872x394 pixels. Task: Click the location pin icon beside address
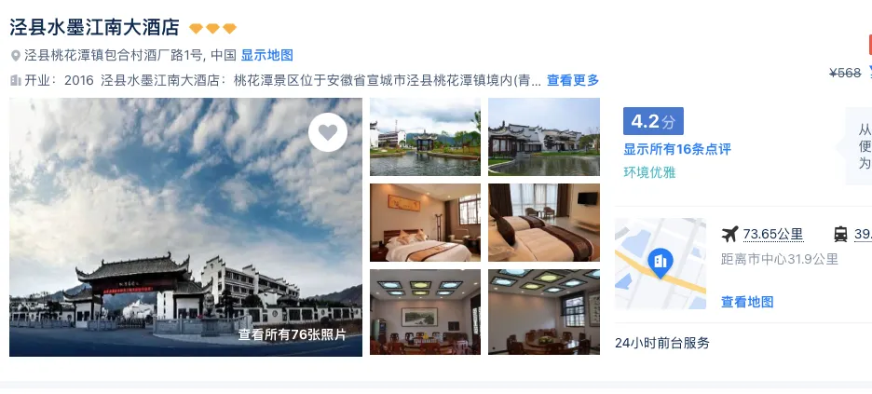coord(16,56)
